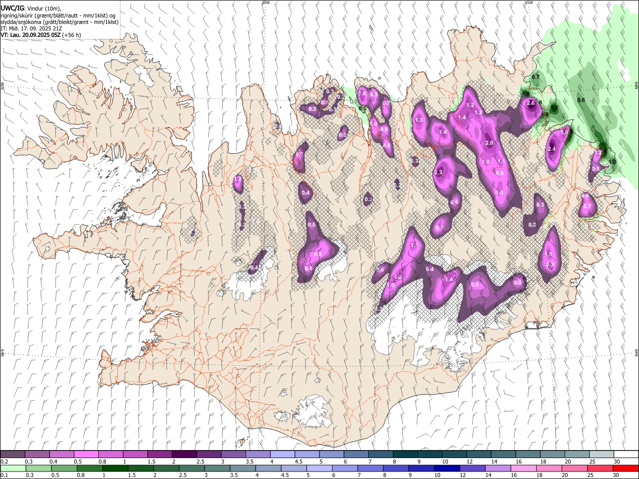This screenshot has height=479, width=639.
Task: Click the darkest purple 2 mm snow swatch
Action: (x=184, y=454)
